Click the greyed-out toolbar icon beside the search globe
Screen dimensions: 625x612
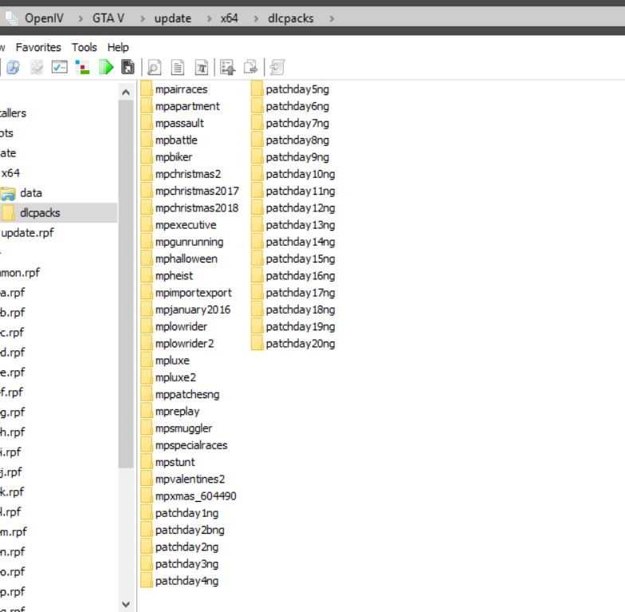tap(37, 67)
